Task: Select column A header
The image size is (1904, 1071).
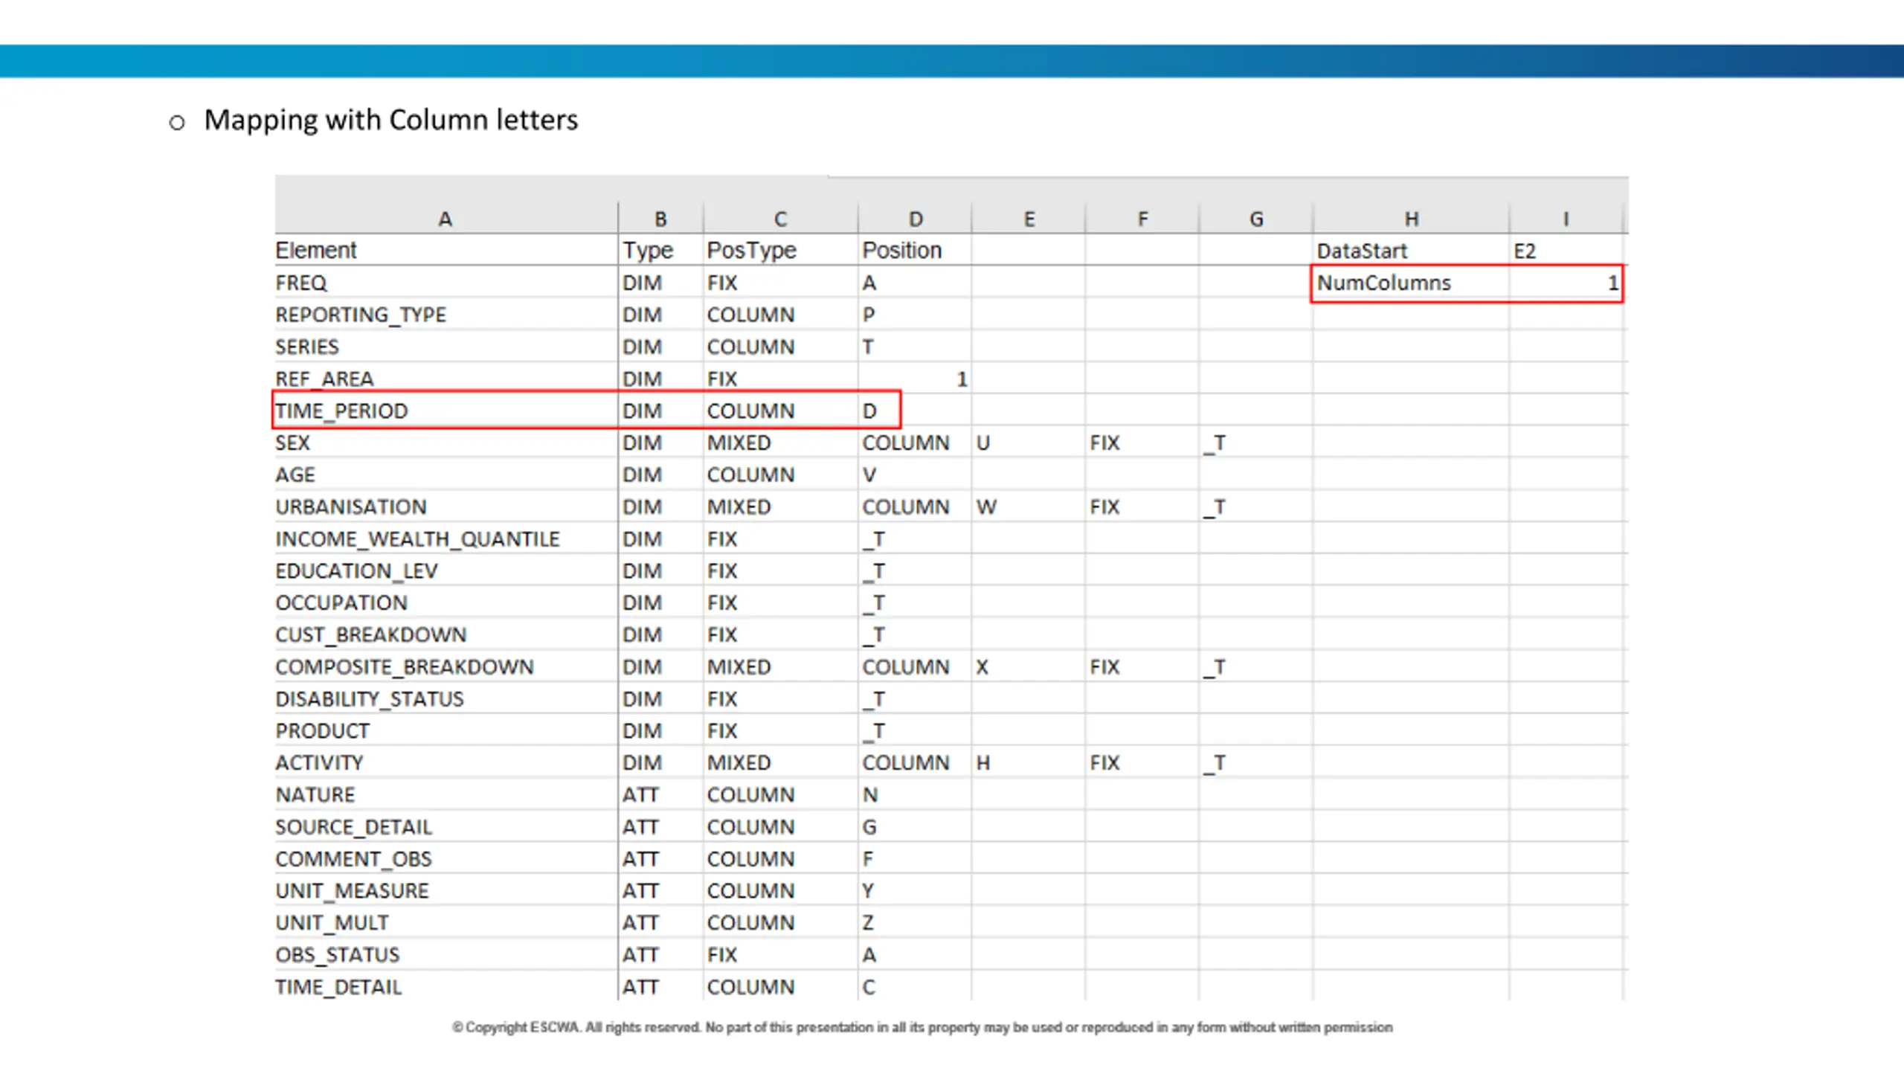Action: 446,219
